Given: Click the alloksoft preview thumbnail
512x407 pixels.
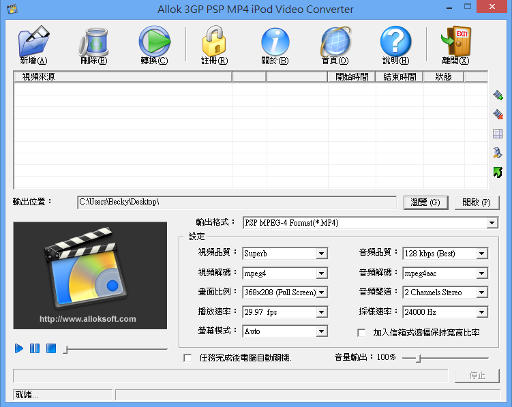Looking at the screenshot, I should pos(90,275).
